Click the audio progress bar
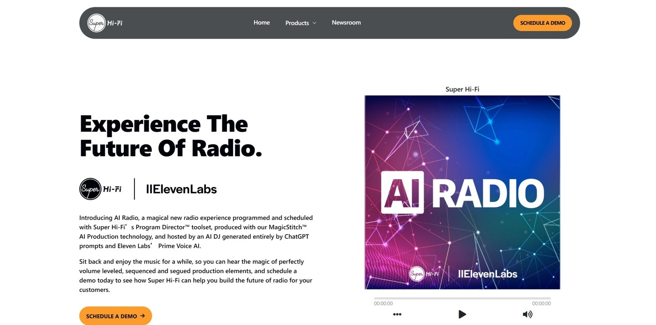 point(462,298)
